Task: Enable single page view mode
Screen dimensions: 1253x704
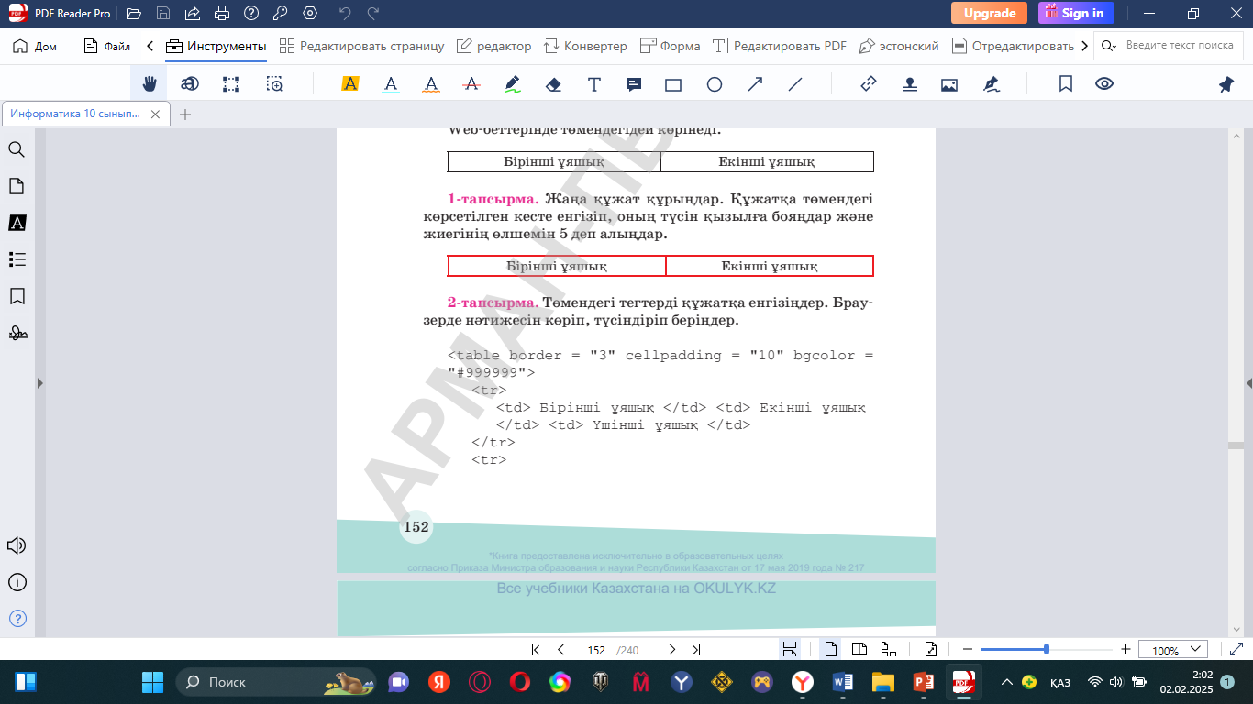Action: pyautogui.click(x=831, y=650)
